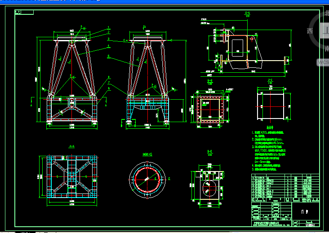The height and width of the screenshot is (233, 329).
Task: Open the WCS coordinate system dropdown
Action: tap(323, 62)
